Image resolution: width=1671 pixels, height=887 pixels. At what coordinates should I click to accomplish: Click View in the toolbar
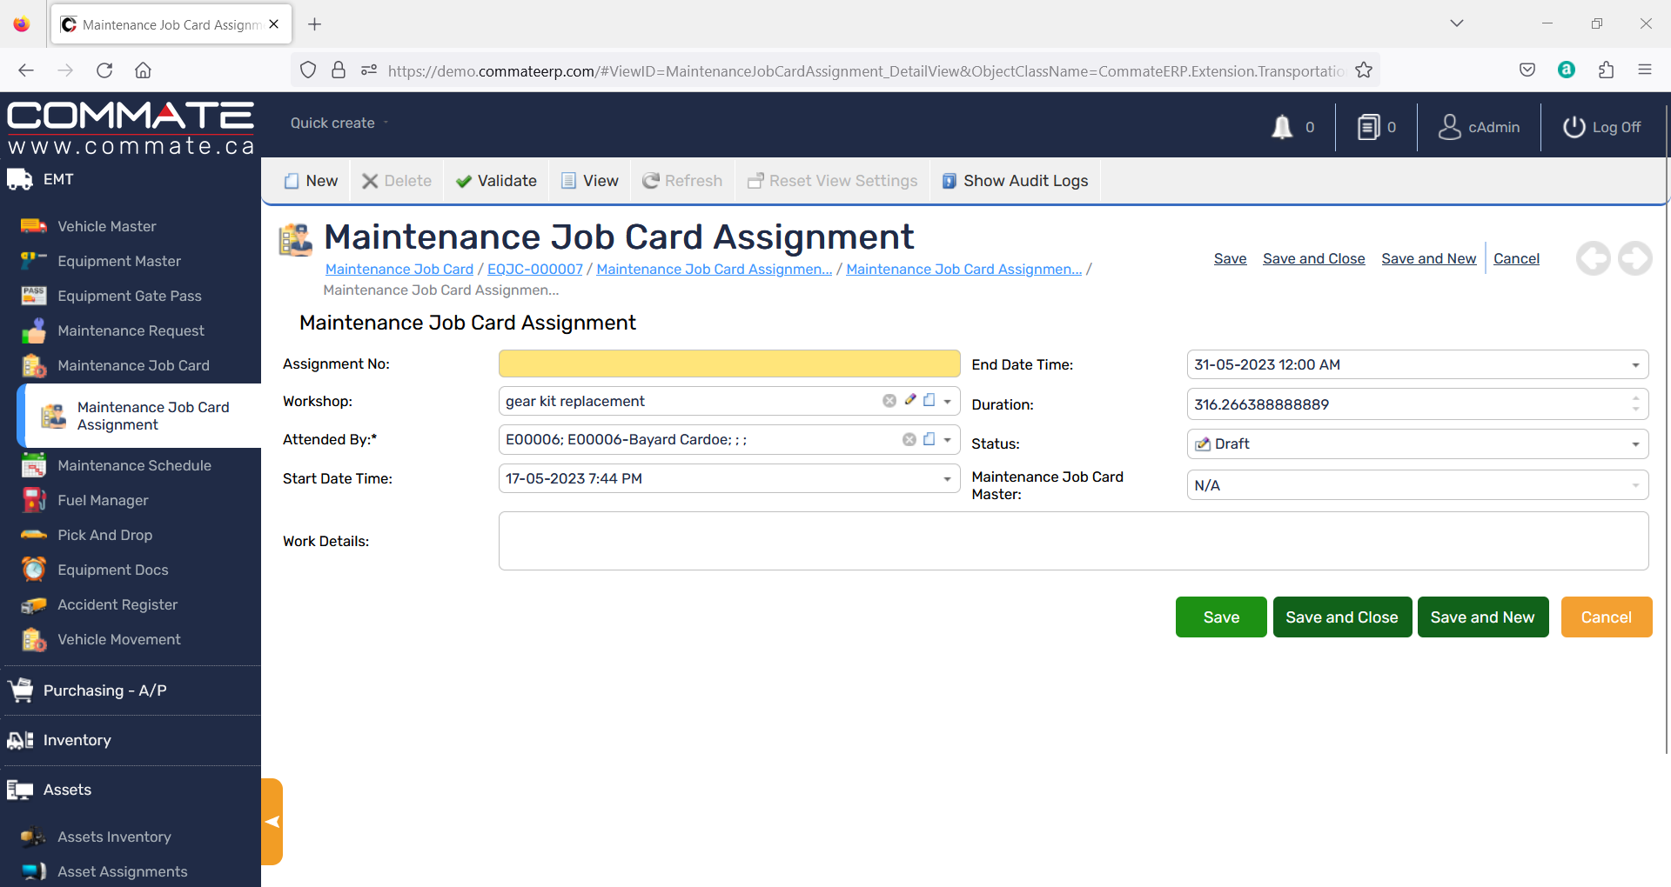(590, 181)
